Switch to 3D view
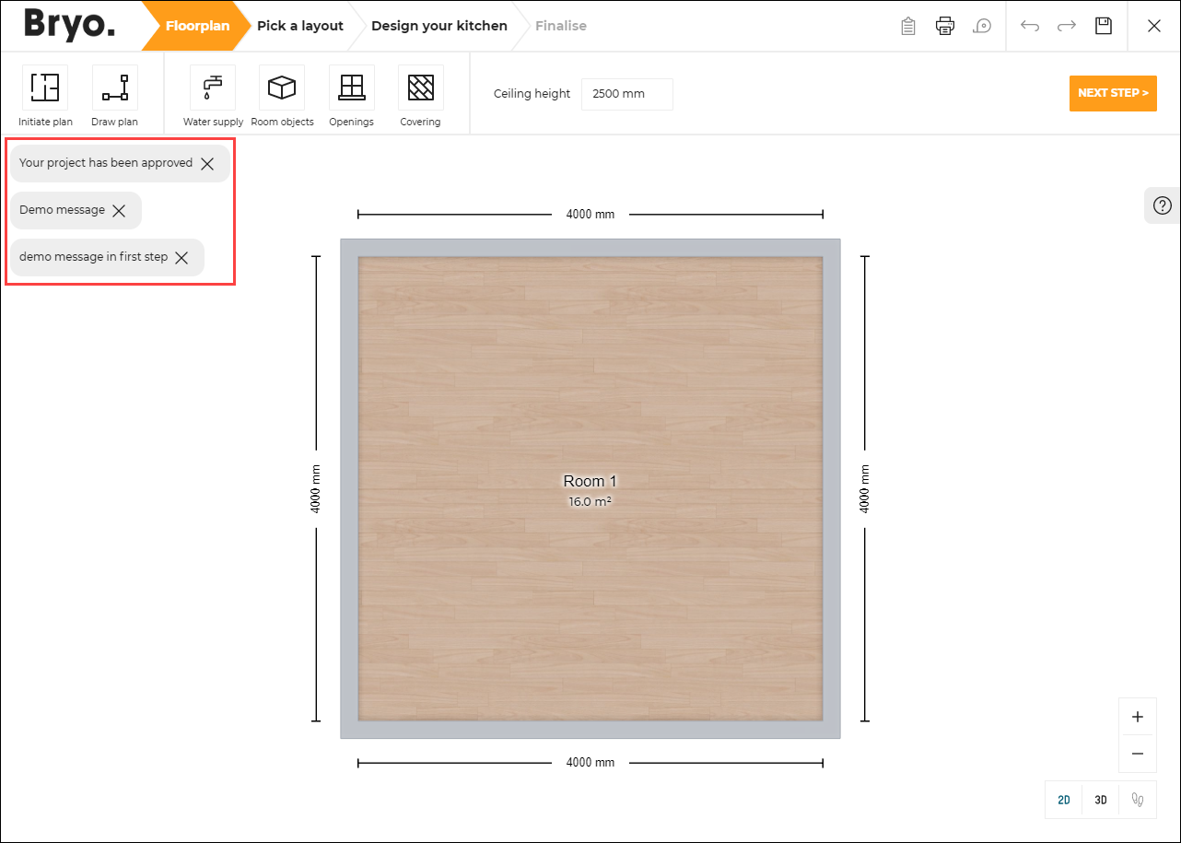The image size is (1181, 843). pos(1100,800)
